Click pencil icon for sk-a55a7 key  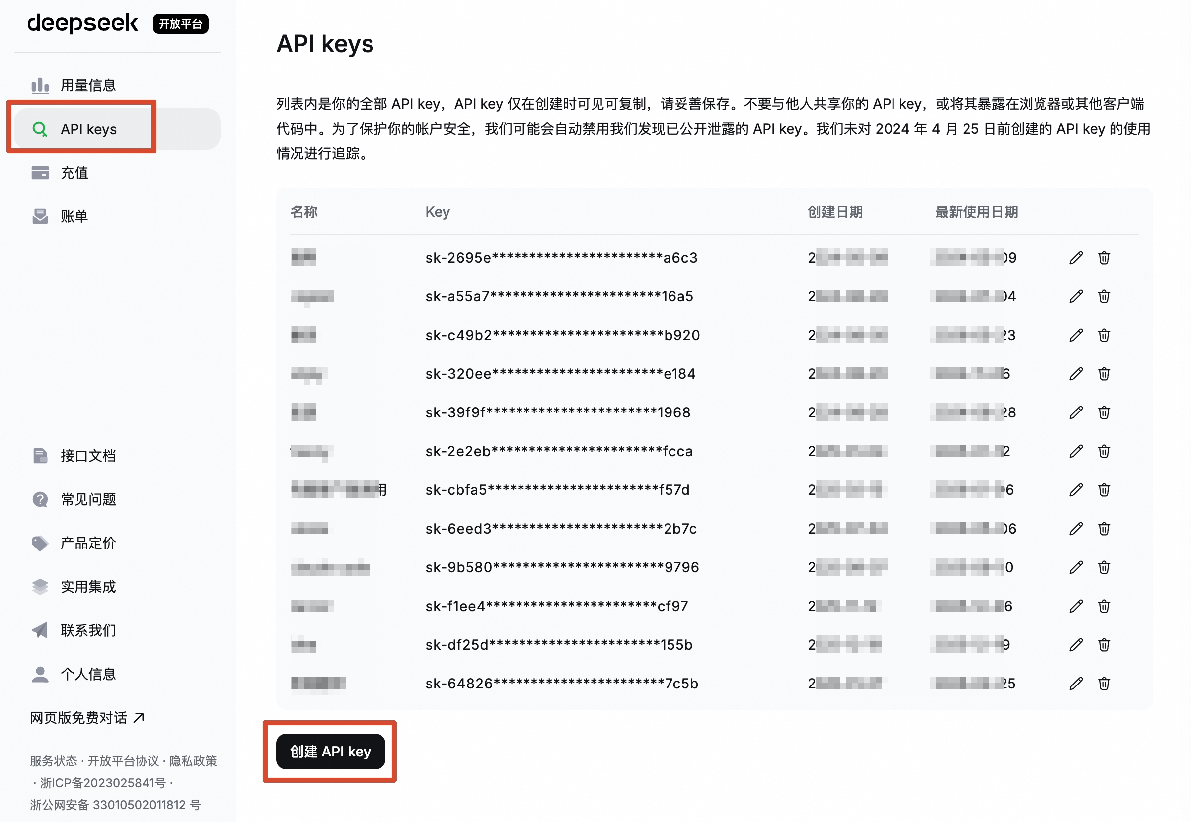[x=1076, y=296]
